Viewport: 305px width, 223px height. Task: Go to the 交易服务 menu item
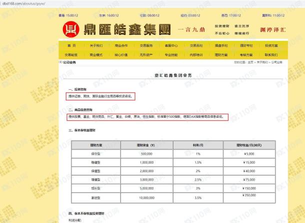[146, 45]
